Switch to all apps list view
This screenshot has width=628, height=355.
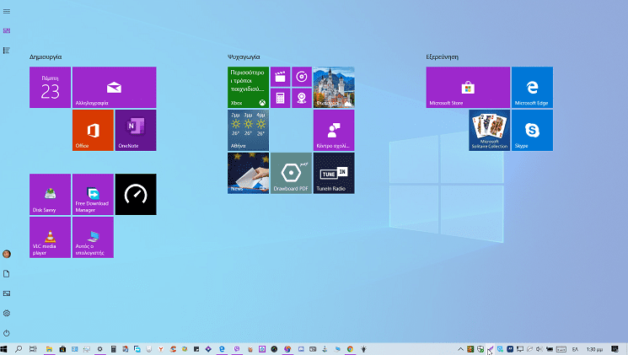tap(7, 51)
